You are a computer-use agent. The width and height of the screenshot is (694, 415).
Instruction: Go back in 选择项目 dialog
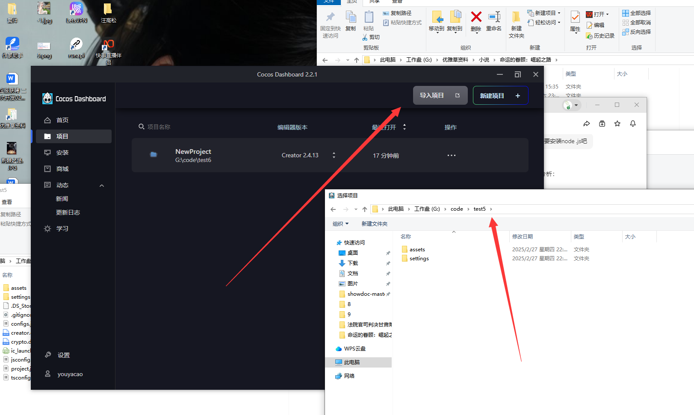tap(334, 209)
